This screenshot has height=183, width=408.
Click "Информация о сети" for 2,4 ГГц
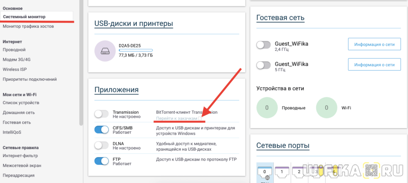coord(375,45)
